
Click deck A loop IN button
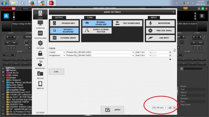point(8,43)
